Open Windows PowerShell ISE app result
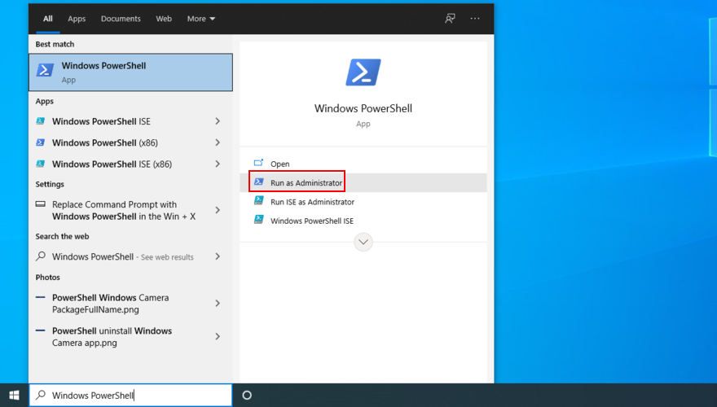 click(131, 121)
